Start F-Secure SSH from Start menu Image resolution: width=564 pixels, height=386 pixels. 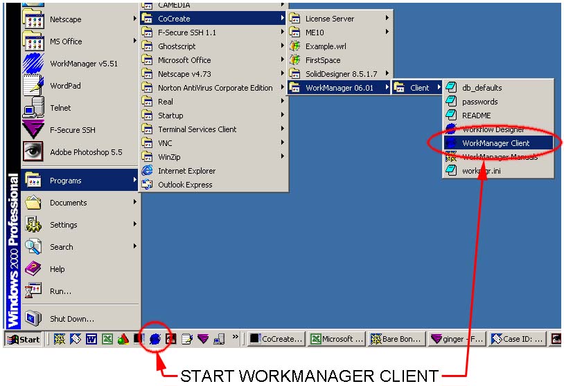tap(72, 130)
